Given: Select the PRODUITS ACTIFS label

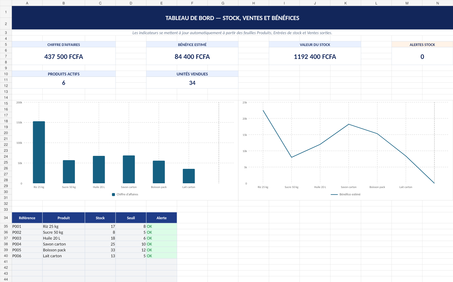Looking at the screenshot, I should click(64, 74).
